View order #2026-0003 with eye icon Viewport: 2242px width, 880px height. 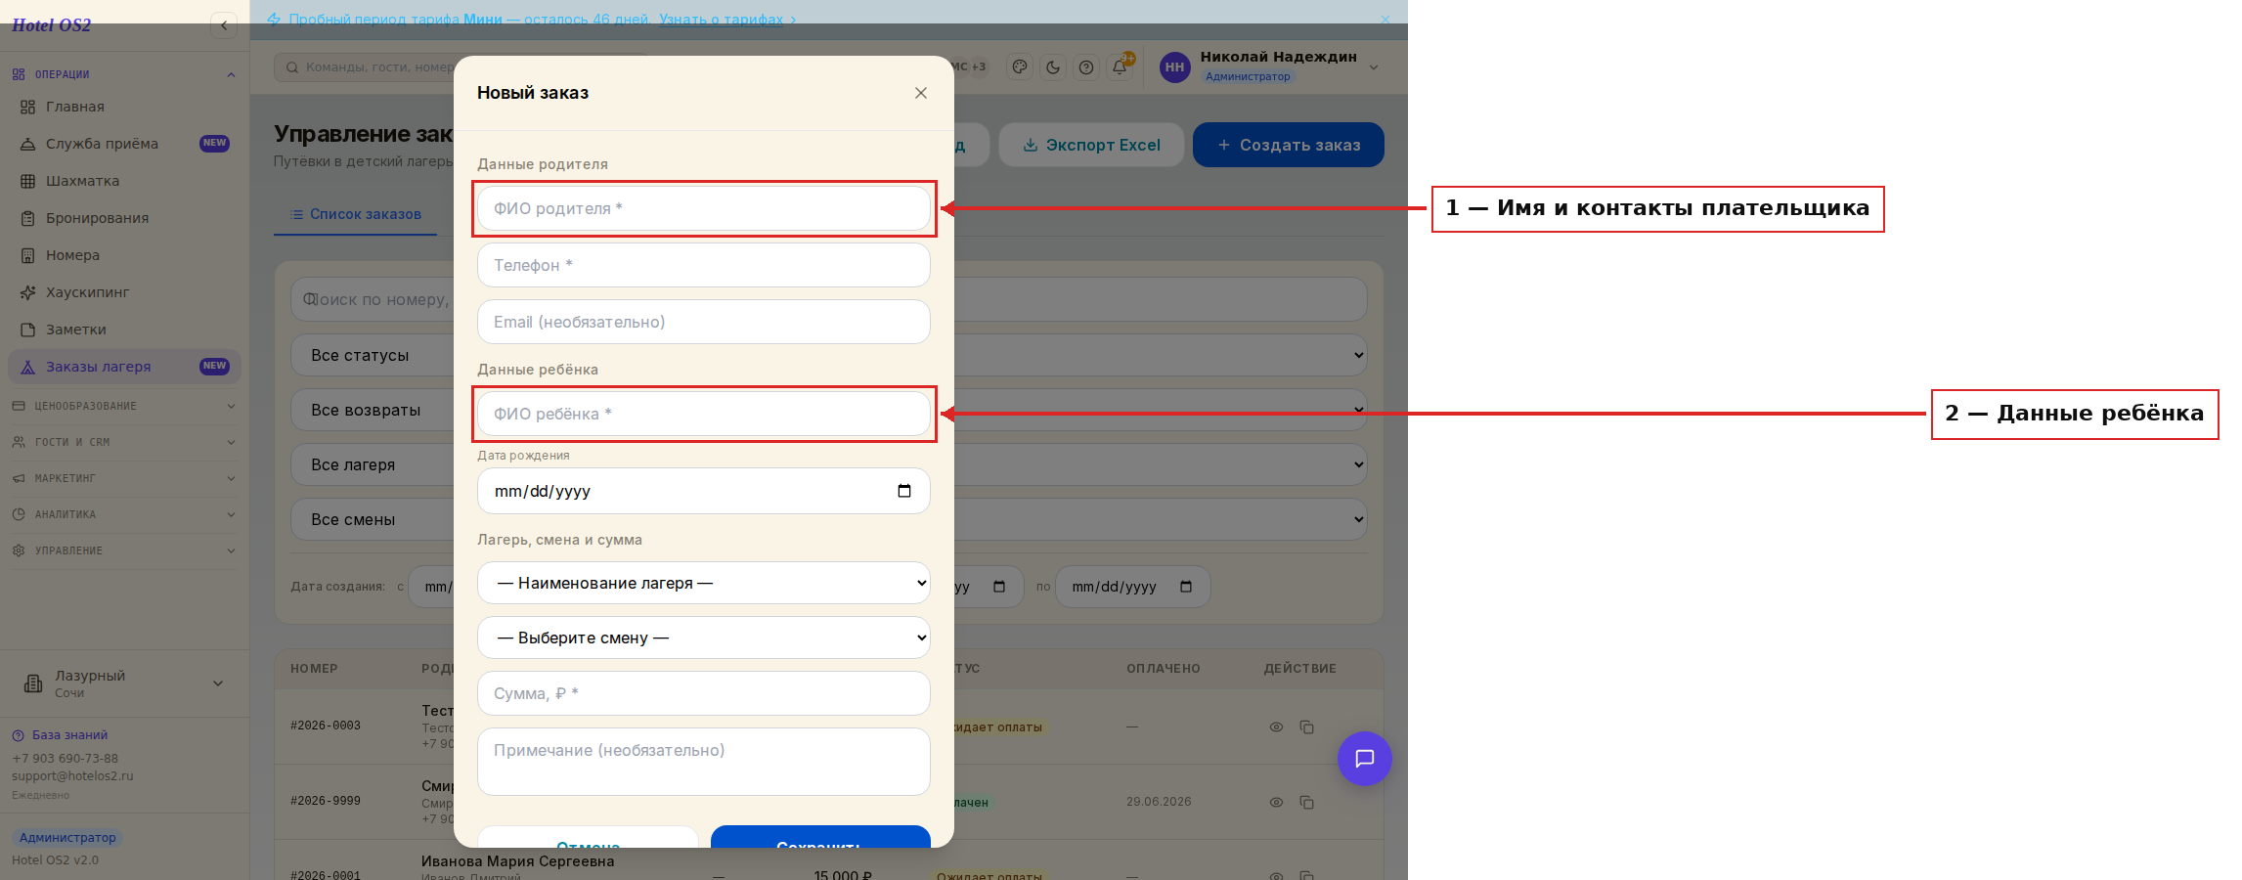click(x=1276, y=726)
